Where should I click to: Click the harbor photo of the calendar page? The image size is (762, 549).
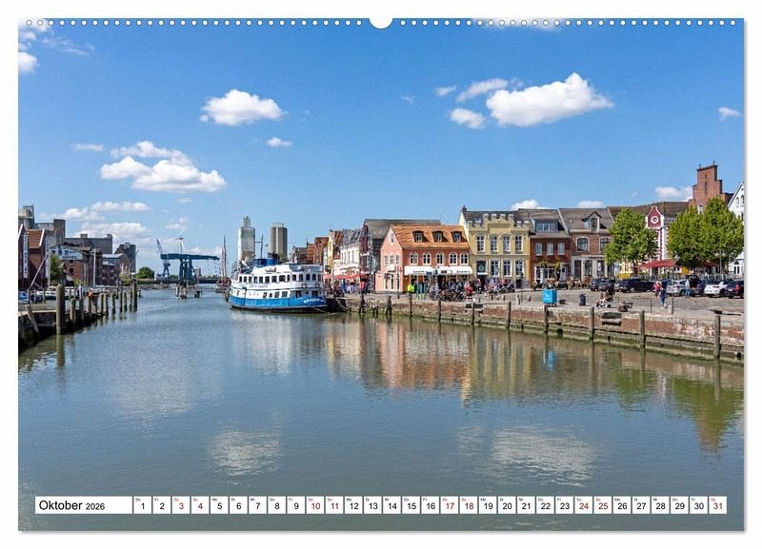(x=381, y=275)
